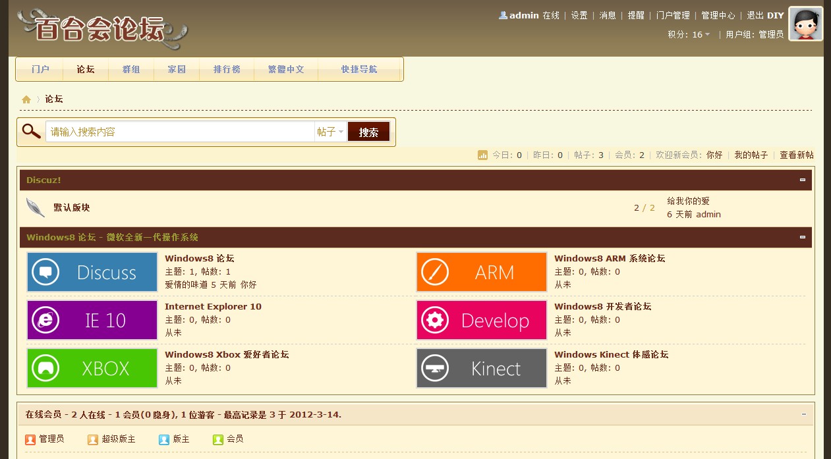Click the 在线 status link

point(551,15)
